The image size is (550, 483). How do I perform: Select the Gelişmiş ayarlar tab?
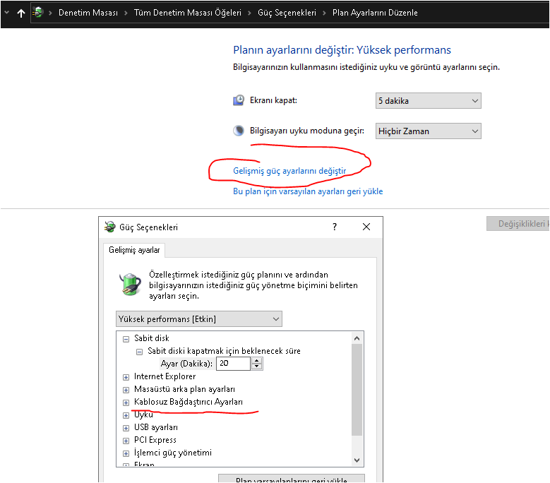tap(134, 250)
